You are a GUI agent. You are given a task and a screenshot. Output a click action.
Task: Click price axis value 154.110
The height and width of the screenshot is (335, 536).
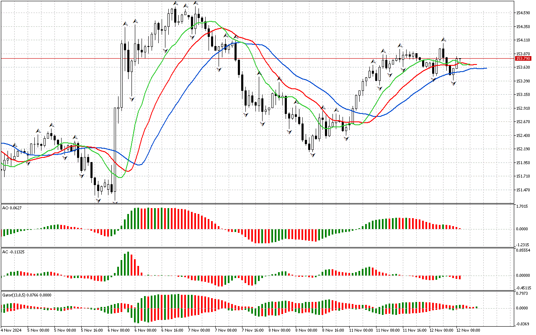click(523, 40)
